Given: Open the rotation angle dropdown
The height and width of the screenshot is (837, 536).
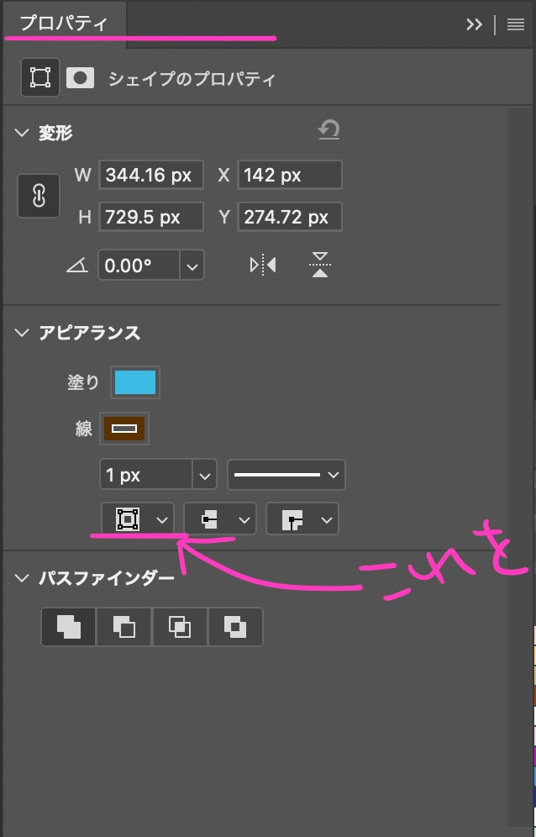Looking at the screenshot, I should [x=192, y=265].
